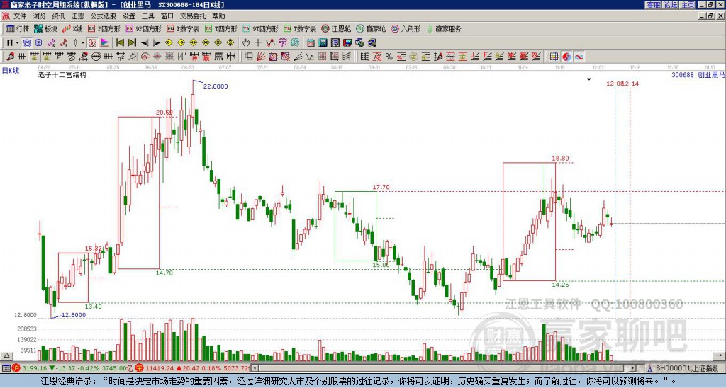The height and width of the screenshot is (388, 726).
Task: Expand the candlestick style dropdown arrow
Action: pos(83,43)
